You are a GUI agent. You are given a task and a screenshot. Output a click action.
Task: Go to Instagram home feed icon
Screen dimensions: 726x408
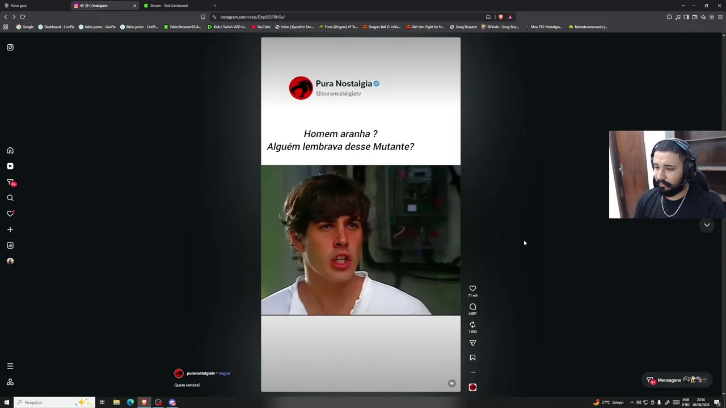point(10,150)
